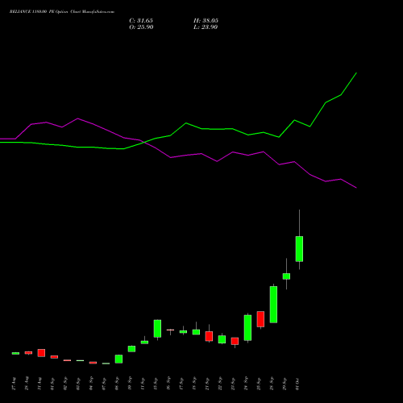Click the 28 Sep date label
403x403 pixels.
(x=272, y=384)
